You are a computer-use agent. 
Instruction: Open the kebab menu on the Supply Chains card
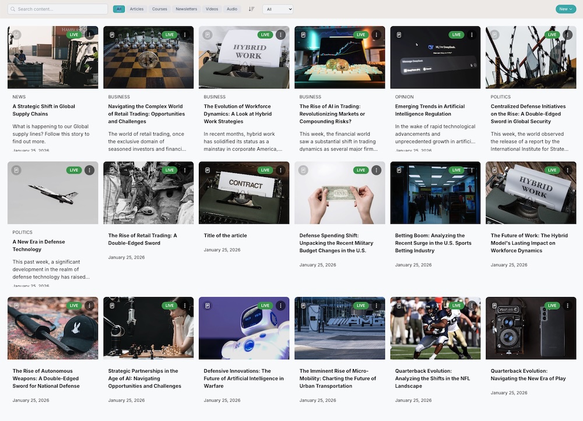click(89, 34)
